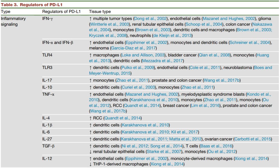The height and width of the screenshot is (168, 280).
Task: Follow Zhao et al., 2011 in TNF-α row
Action: coord(220,100)
